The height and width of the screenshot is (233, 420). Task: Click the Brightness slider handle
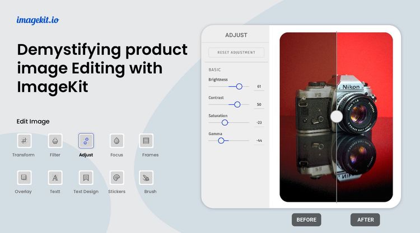[x=239, y=86]
